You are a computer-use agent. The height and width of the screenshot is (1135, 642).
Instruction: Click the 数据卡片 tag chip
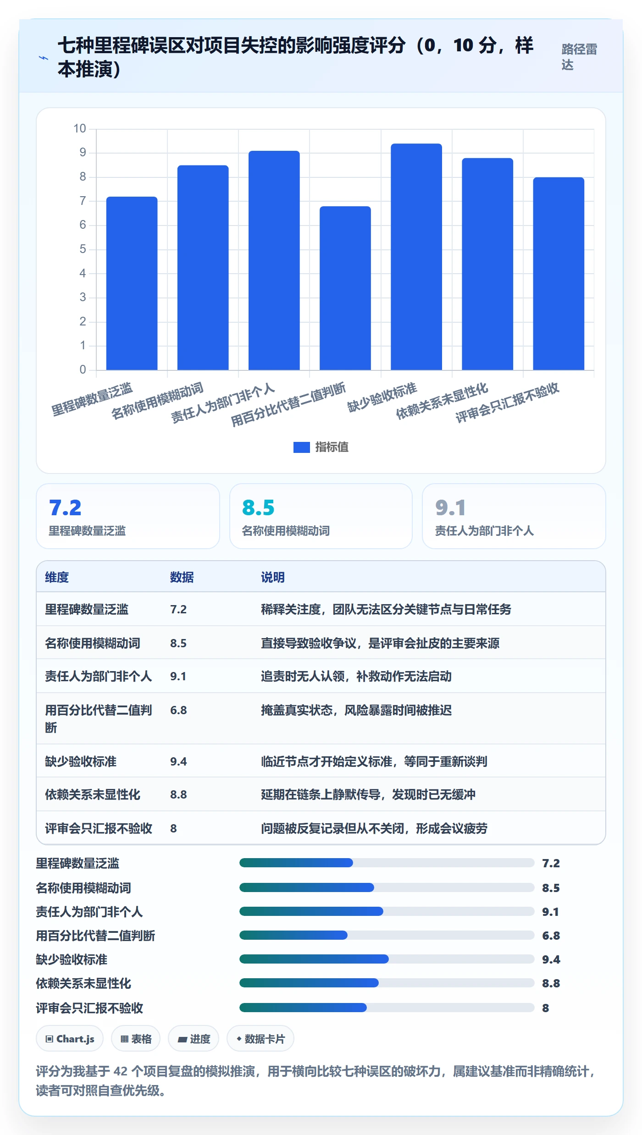pyautogui.click(x=260, y=1039)
